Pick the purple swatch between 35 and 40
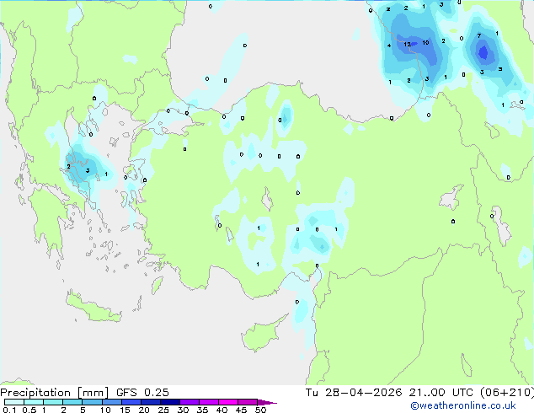The height and width of the screenshot is (413, 534). click(x=208, y=402)
